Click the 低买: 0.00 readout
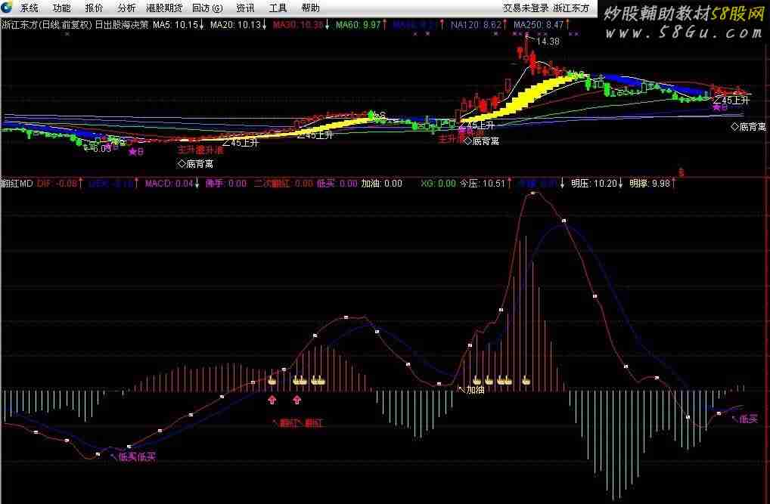The height and width of the screenshot is (504, 770). point(337,184)
